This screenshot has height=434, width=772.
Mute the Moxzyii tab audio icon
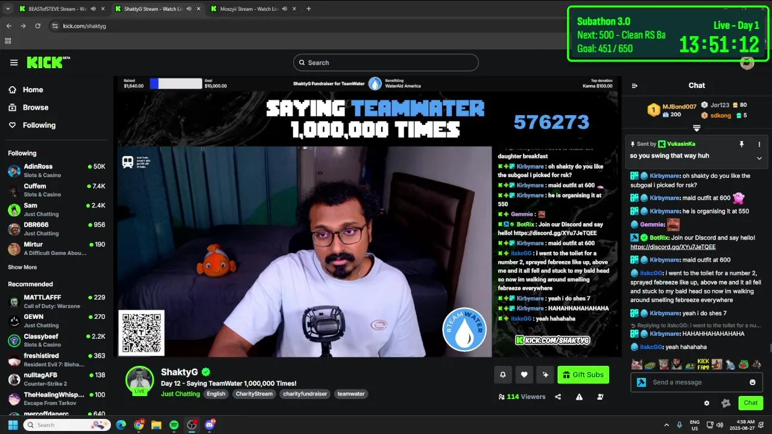coord(284,9)
